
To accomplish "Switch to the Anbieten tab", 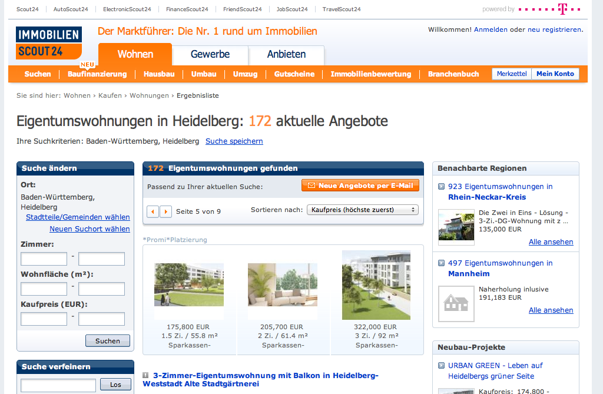I will 287,54.
